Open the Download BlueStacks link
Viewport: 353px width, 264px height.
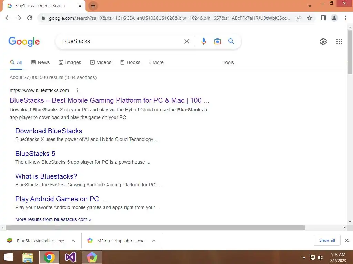pyautogui.click(x=49, y=131)
